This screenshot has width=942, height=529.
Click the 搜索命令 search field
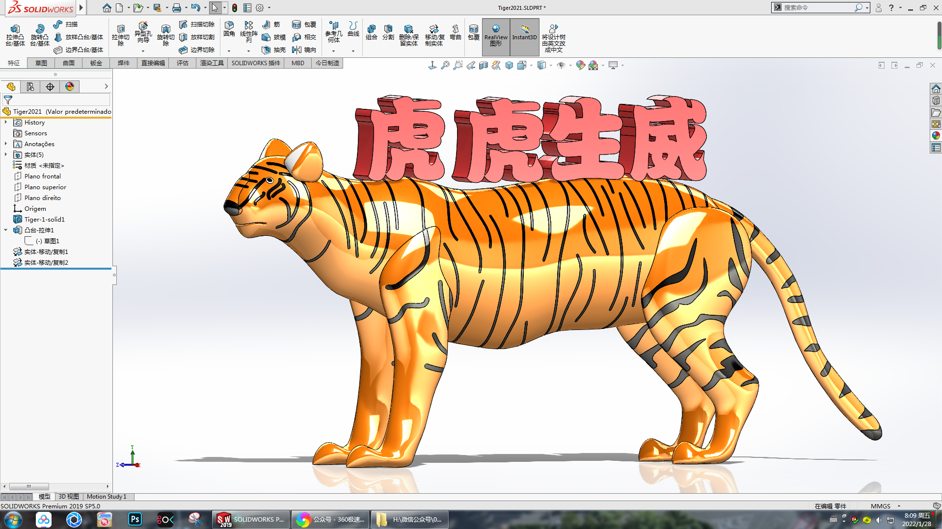[x=817, y=7]
